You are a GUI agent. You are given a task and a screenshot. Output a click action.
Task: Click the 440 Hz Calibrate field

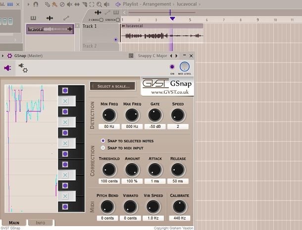tap(180, 218)
